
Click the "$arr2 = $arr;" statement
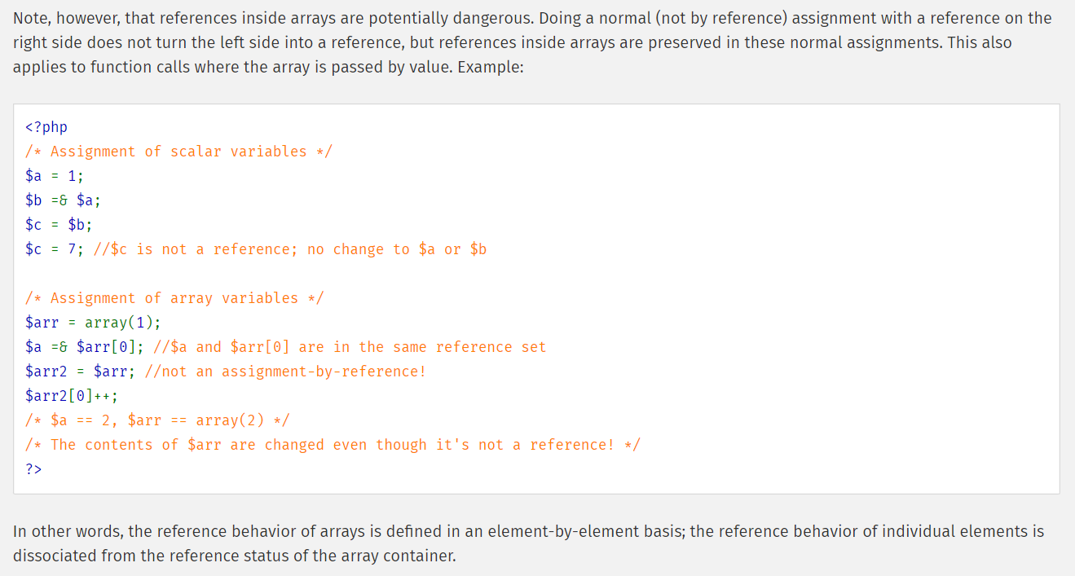pyautogui.click(x=81, y=372)
